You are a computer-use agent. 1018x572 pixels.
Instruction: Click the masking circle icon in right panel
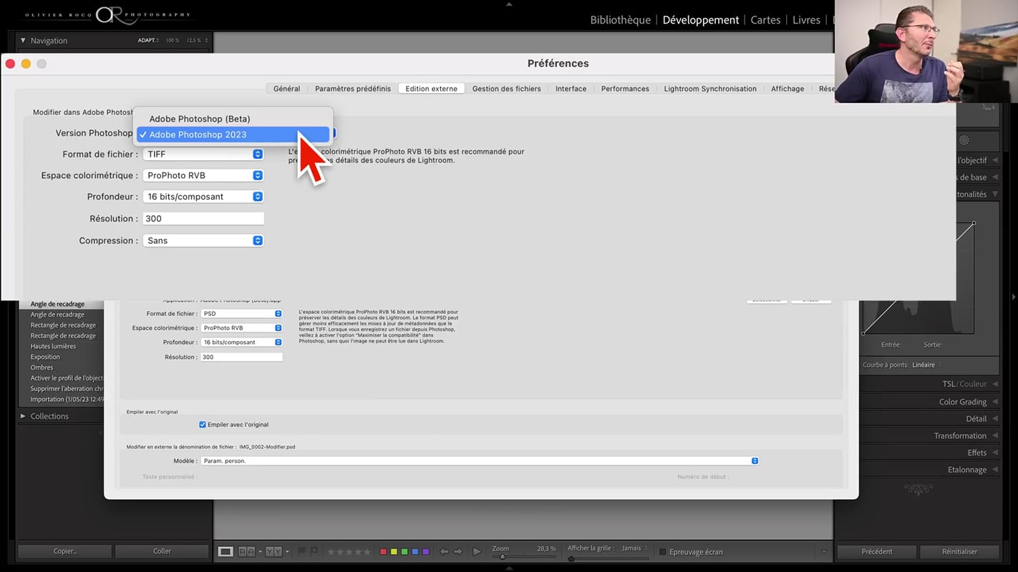[964, 141]
